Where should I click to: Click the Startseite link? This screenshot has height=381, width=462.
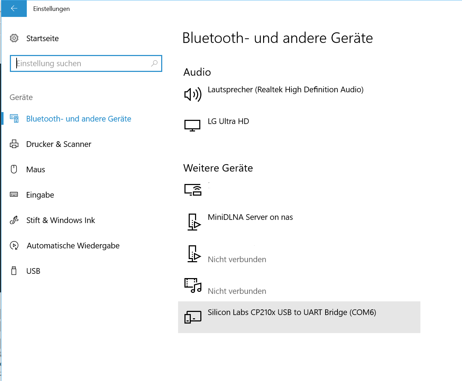click(x=42, y=38)
